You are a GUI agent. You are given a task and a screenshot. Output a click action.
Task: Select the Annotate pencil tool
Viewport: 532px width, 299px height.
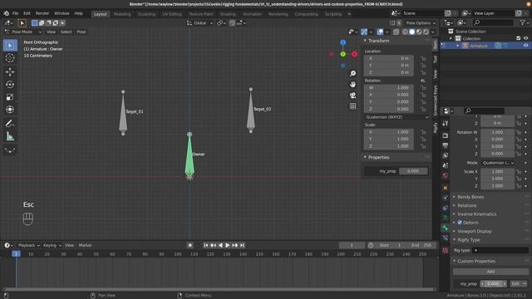[x=10, y=124]
